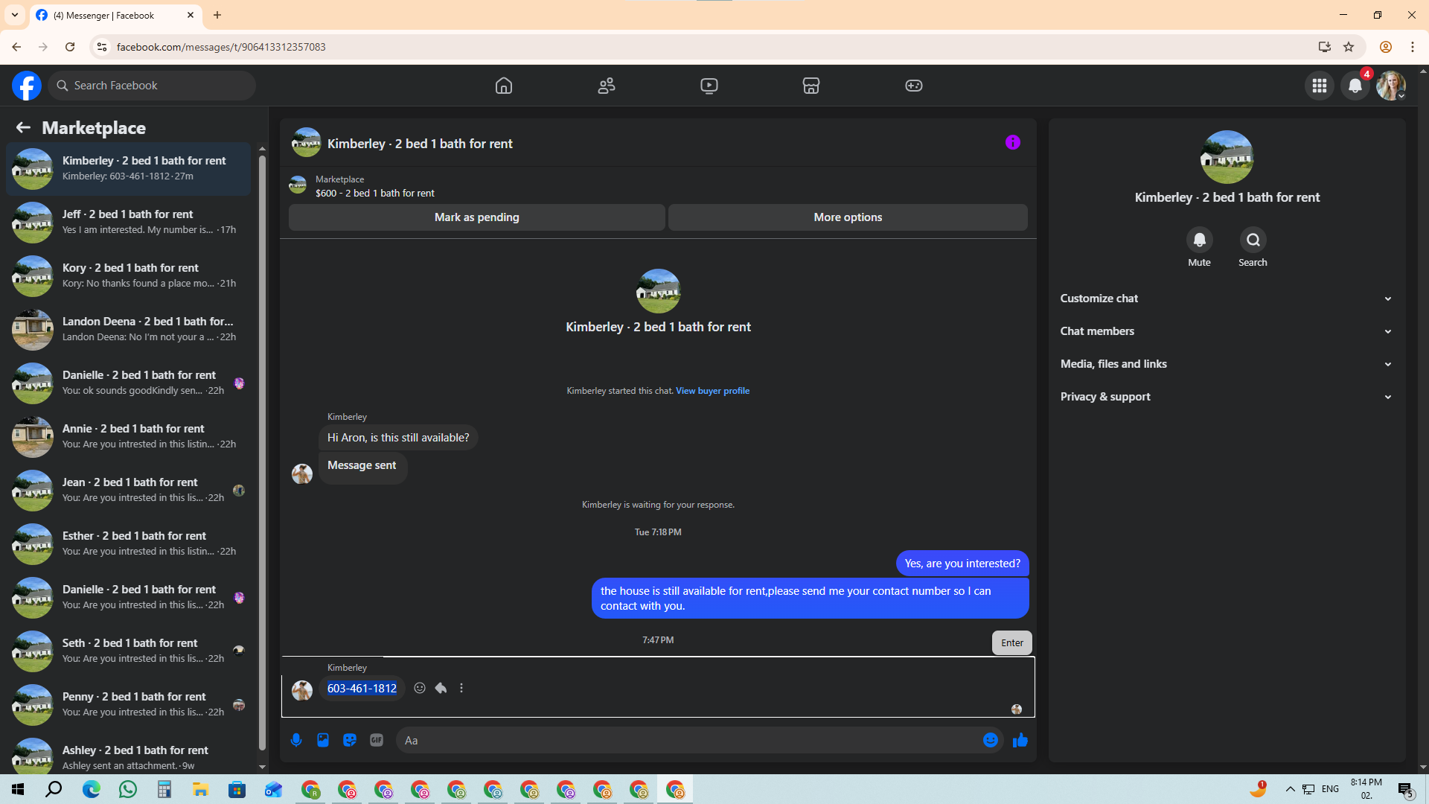Open Marketplace tab in top navigation

(x=811, y=86)
